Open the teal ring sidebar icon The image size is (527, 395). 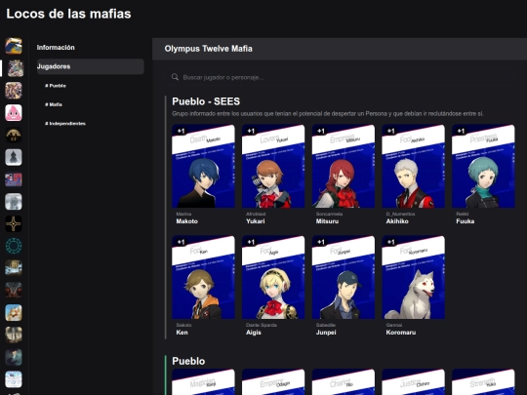pyautogui.click(x=14, y=246)
